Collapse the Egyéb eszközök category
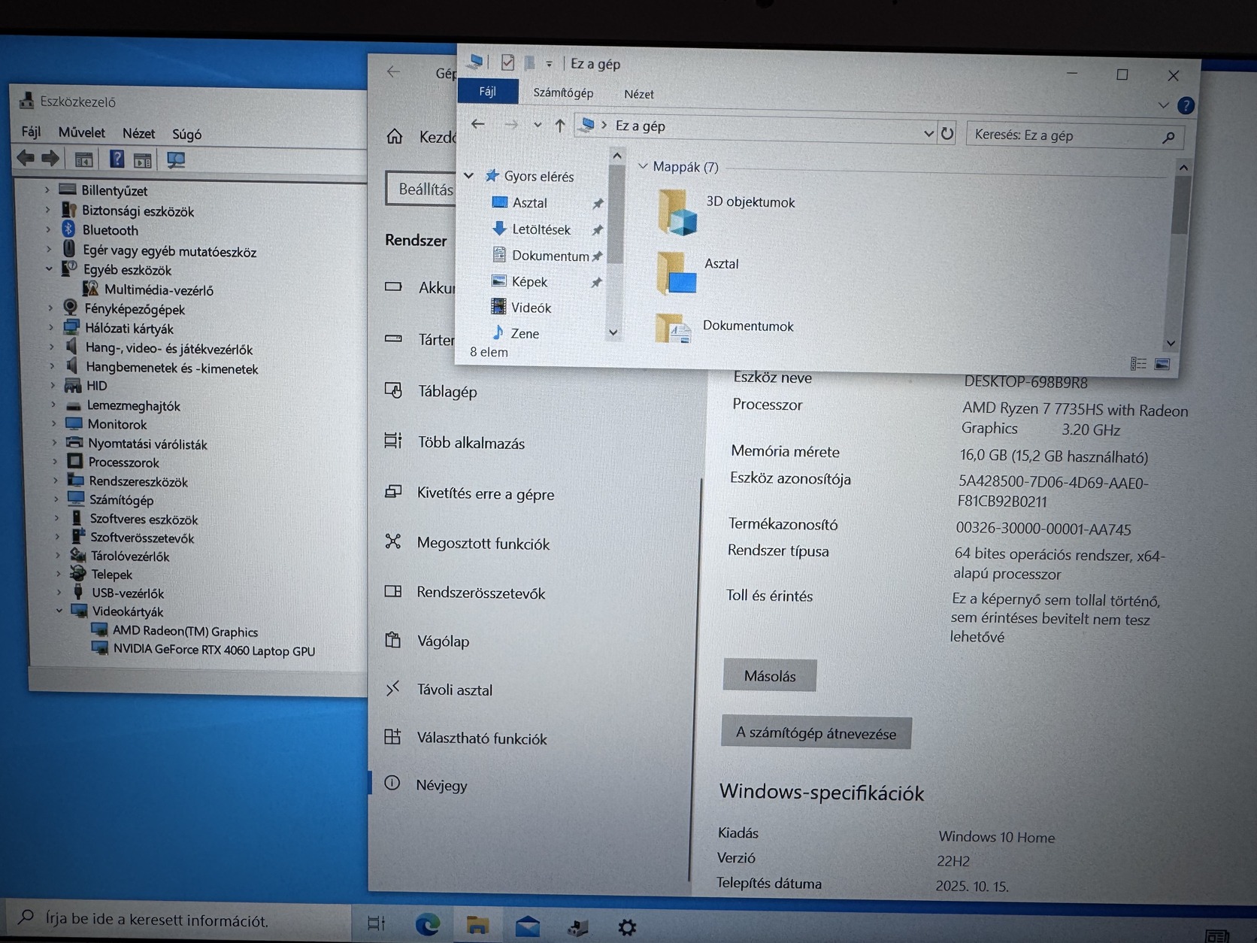The height and width of the screenshot is (943, 1257). pos(49,268)
